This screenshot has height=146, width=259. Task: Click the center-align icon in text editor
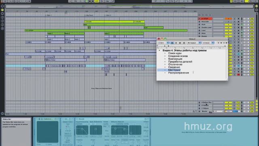pyautogui.click(x=176, y=43)
